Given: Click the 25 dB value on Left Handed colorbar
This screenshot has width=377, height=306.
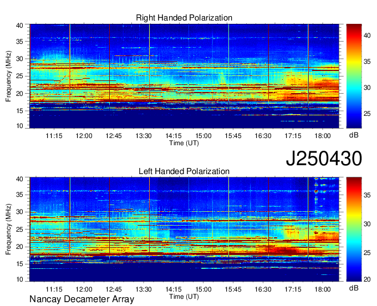Looking at the screenshot, I should 367,253.
